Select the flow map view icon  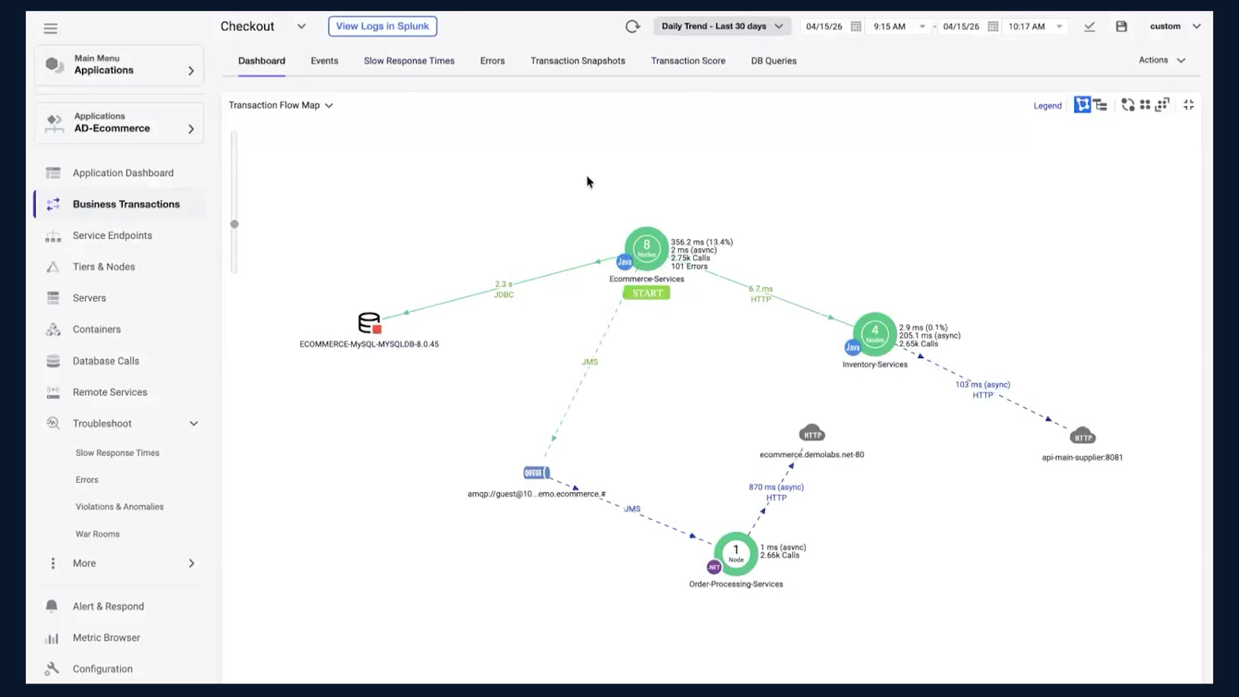pyautogui.click(x=1082, y=105)
